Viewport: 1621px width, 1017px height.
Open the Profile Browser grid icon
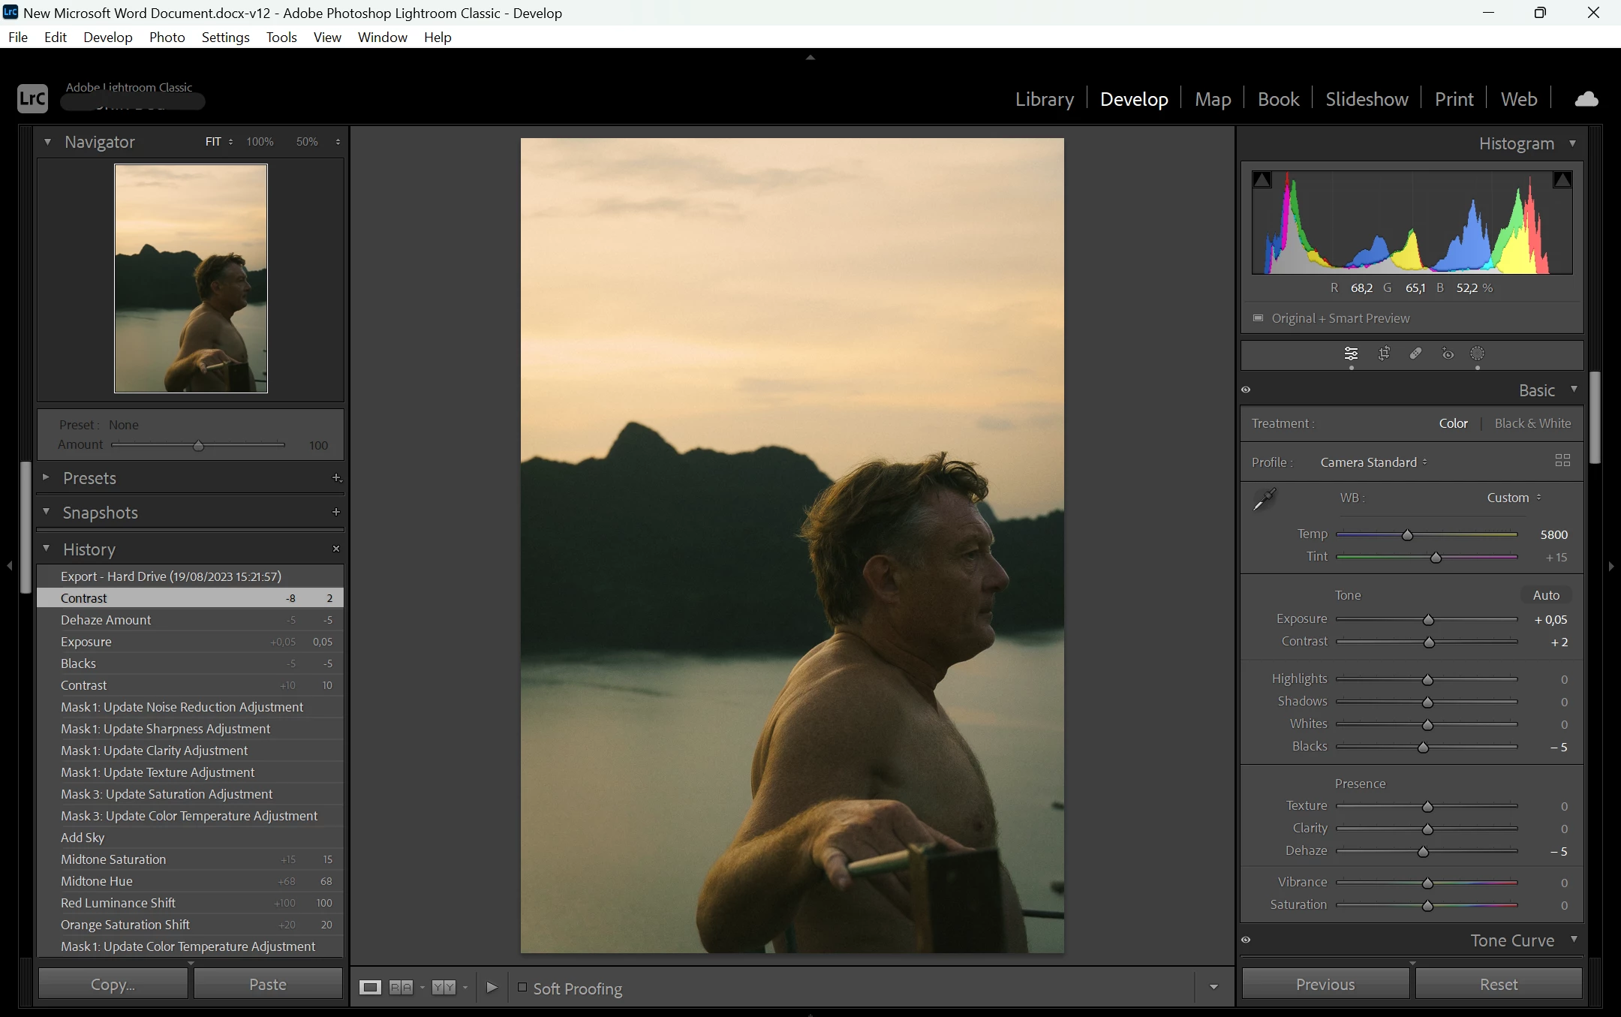1562,461
